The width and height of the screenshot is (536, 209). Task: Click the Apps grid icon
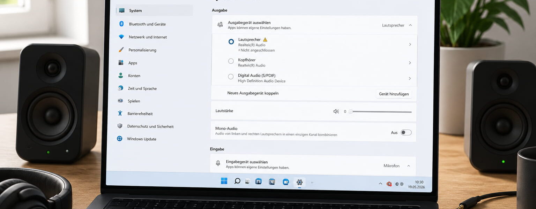tap(121, 63)
